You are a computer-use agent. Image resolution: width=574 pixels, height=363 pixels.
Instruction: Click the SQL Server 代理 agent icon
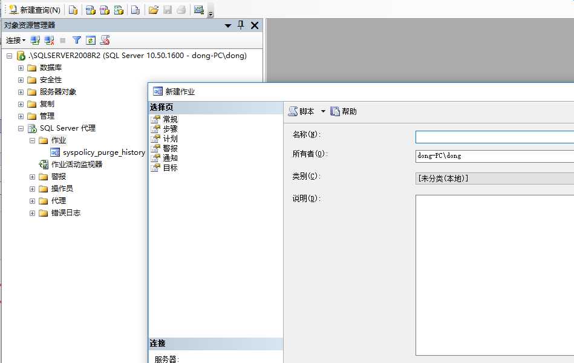(x=33, y=128)
